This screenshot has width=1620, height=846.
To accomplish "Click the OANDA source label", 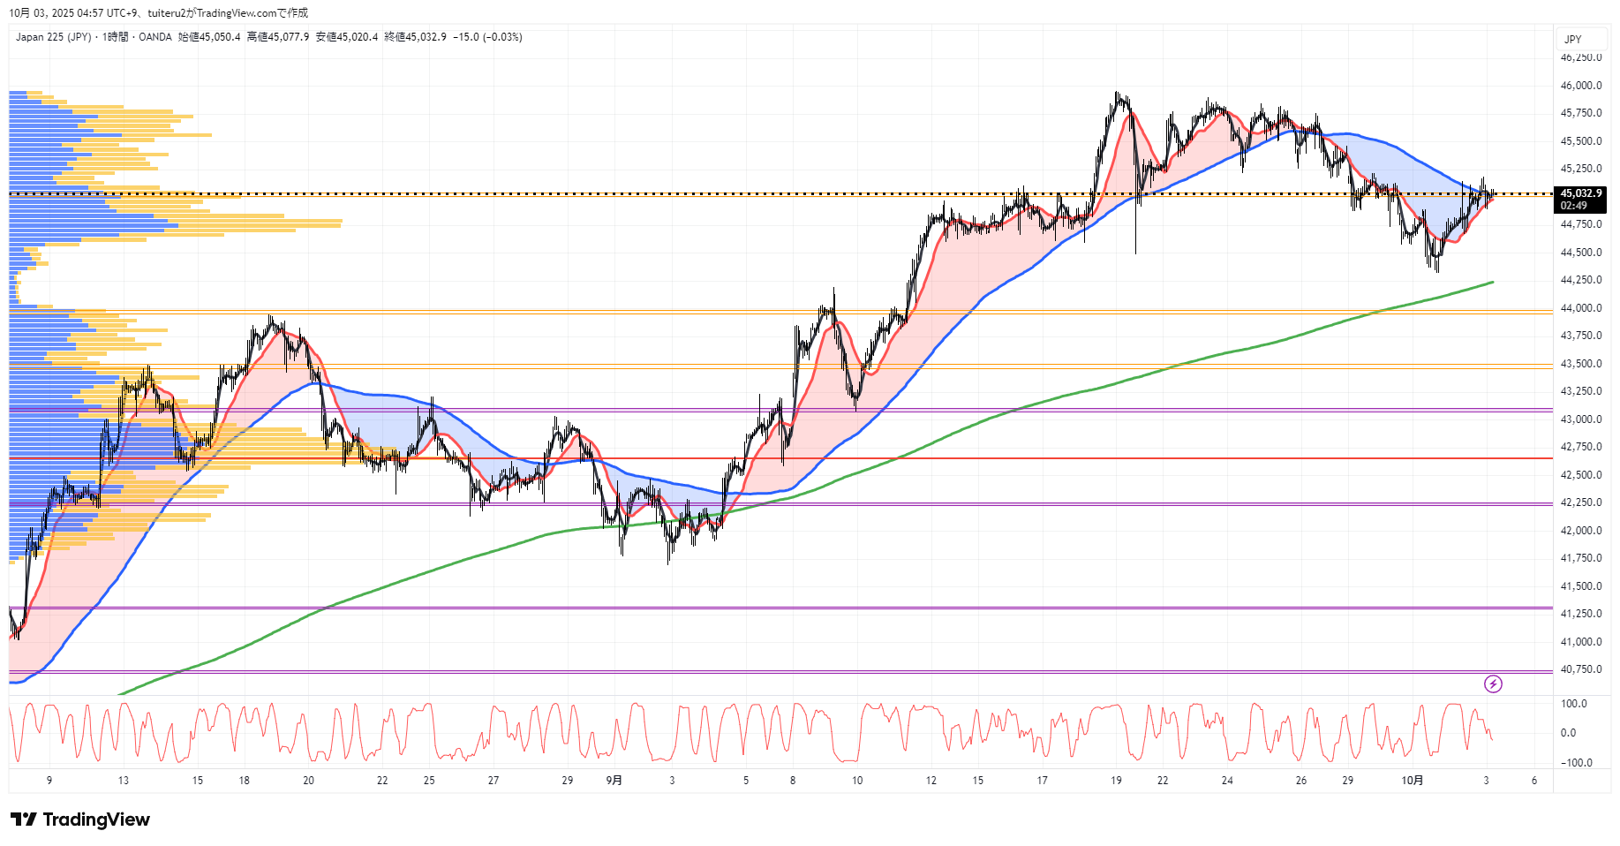I will click(x=155, y=37).
